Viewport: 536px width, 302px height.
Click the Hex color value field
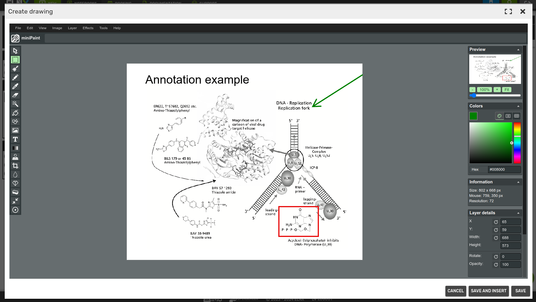504,170
